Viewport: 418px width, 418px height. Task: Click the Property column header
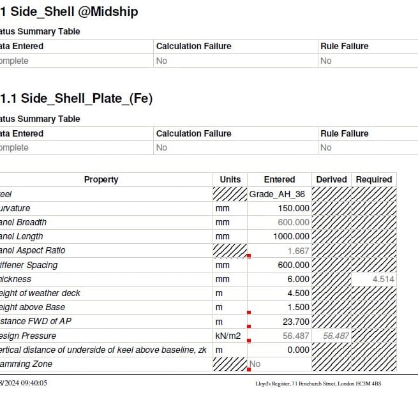click(101, 179)
